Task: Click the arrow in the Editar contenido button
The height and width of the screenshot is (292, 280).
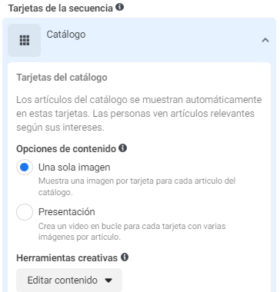Action: tap(108, 280)
